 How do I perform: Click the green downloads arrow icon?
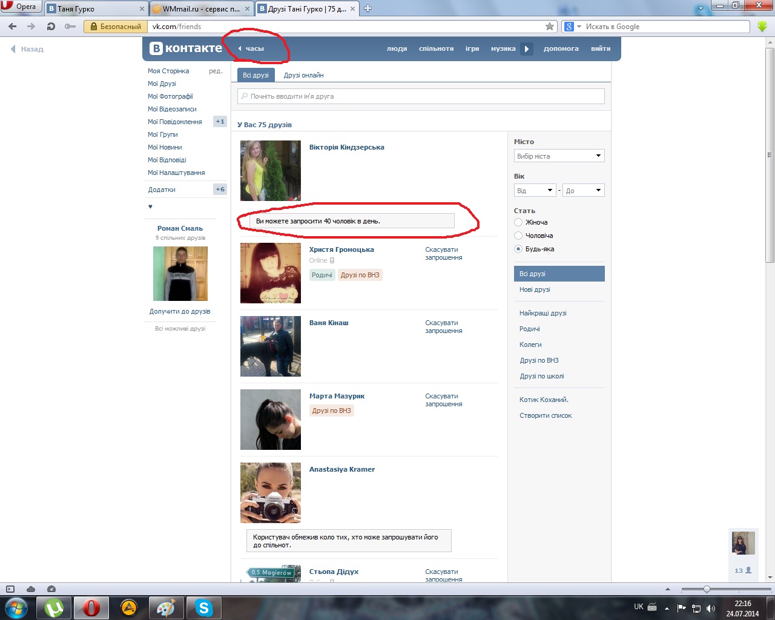tap(762, 27)
